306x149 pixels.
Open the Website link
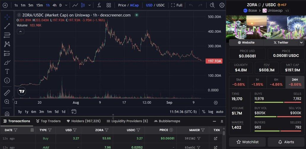click(x=246, y=43)
